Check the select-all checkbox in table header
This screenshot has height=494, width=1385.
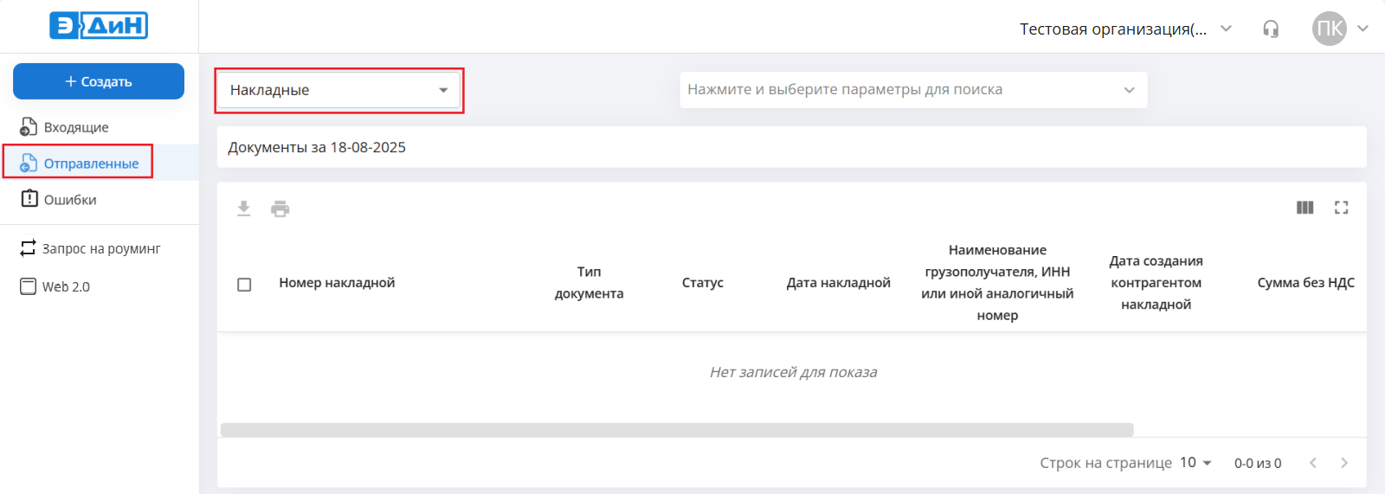pos(244,285)
